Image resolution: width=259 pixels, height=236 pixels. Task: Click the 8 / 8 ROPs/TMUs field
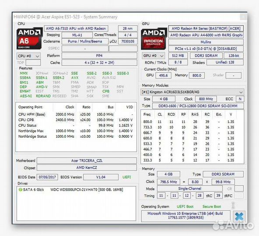tap(178, 62)
